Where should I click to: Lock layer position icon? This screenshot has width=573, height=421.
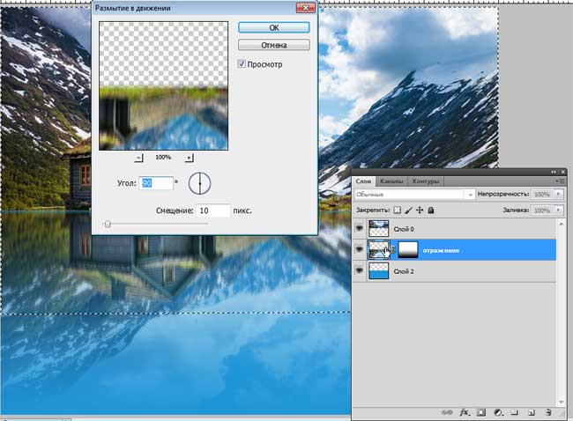[420, 210]
